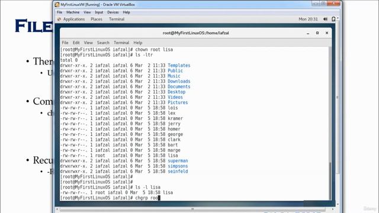Open the VirtualBox Input menu
This screenshot has width=379, height=213.
tap(99, 12)
